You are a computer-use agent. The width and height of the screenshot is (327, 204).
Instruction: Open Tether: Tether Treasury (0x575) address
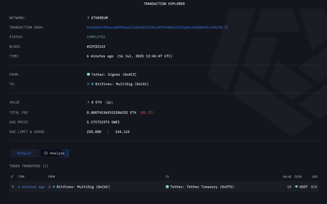(x=202, y=187)
